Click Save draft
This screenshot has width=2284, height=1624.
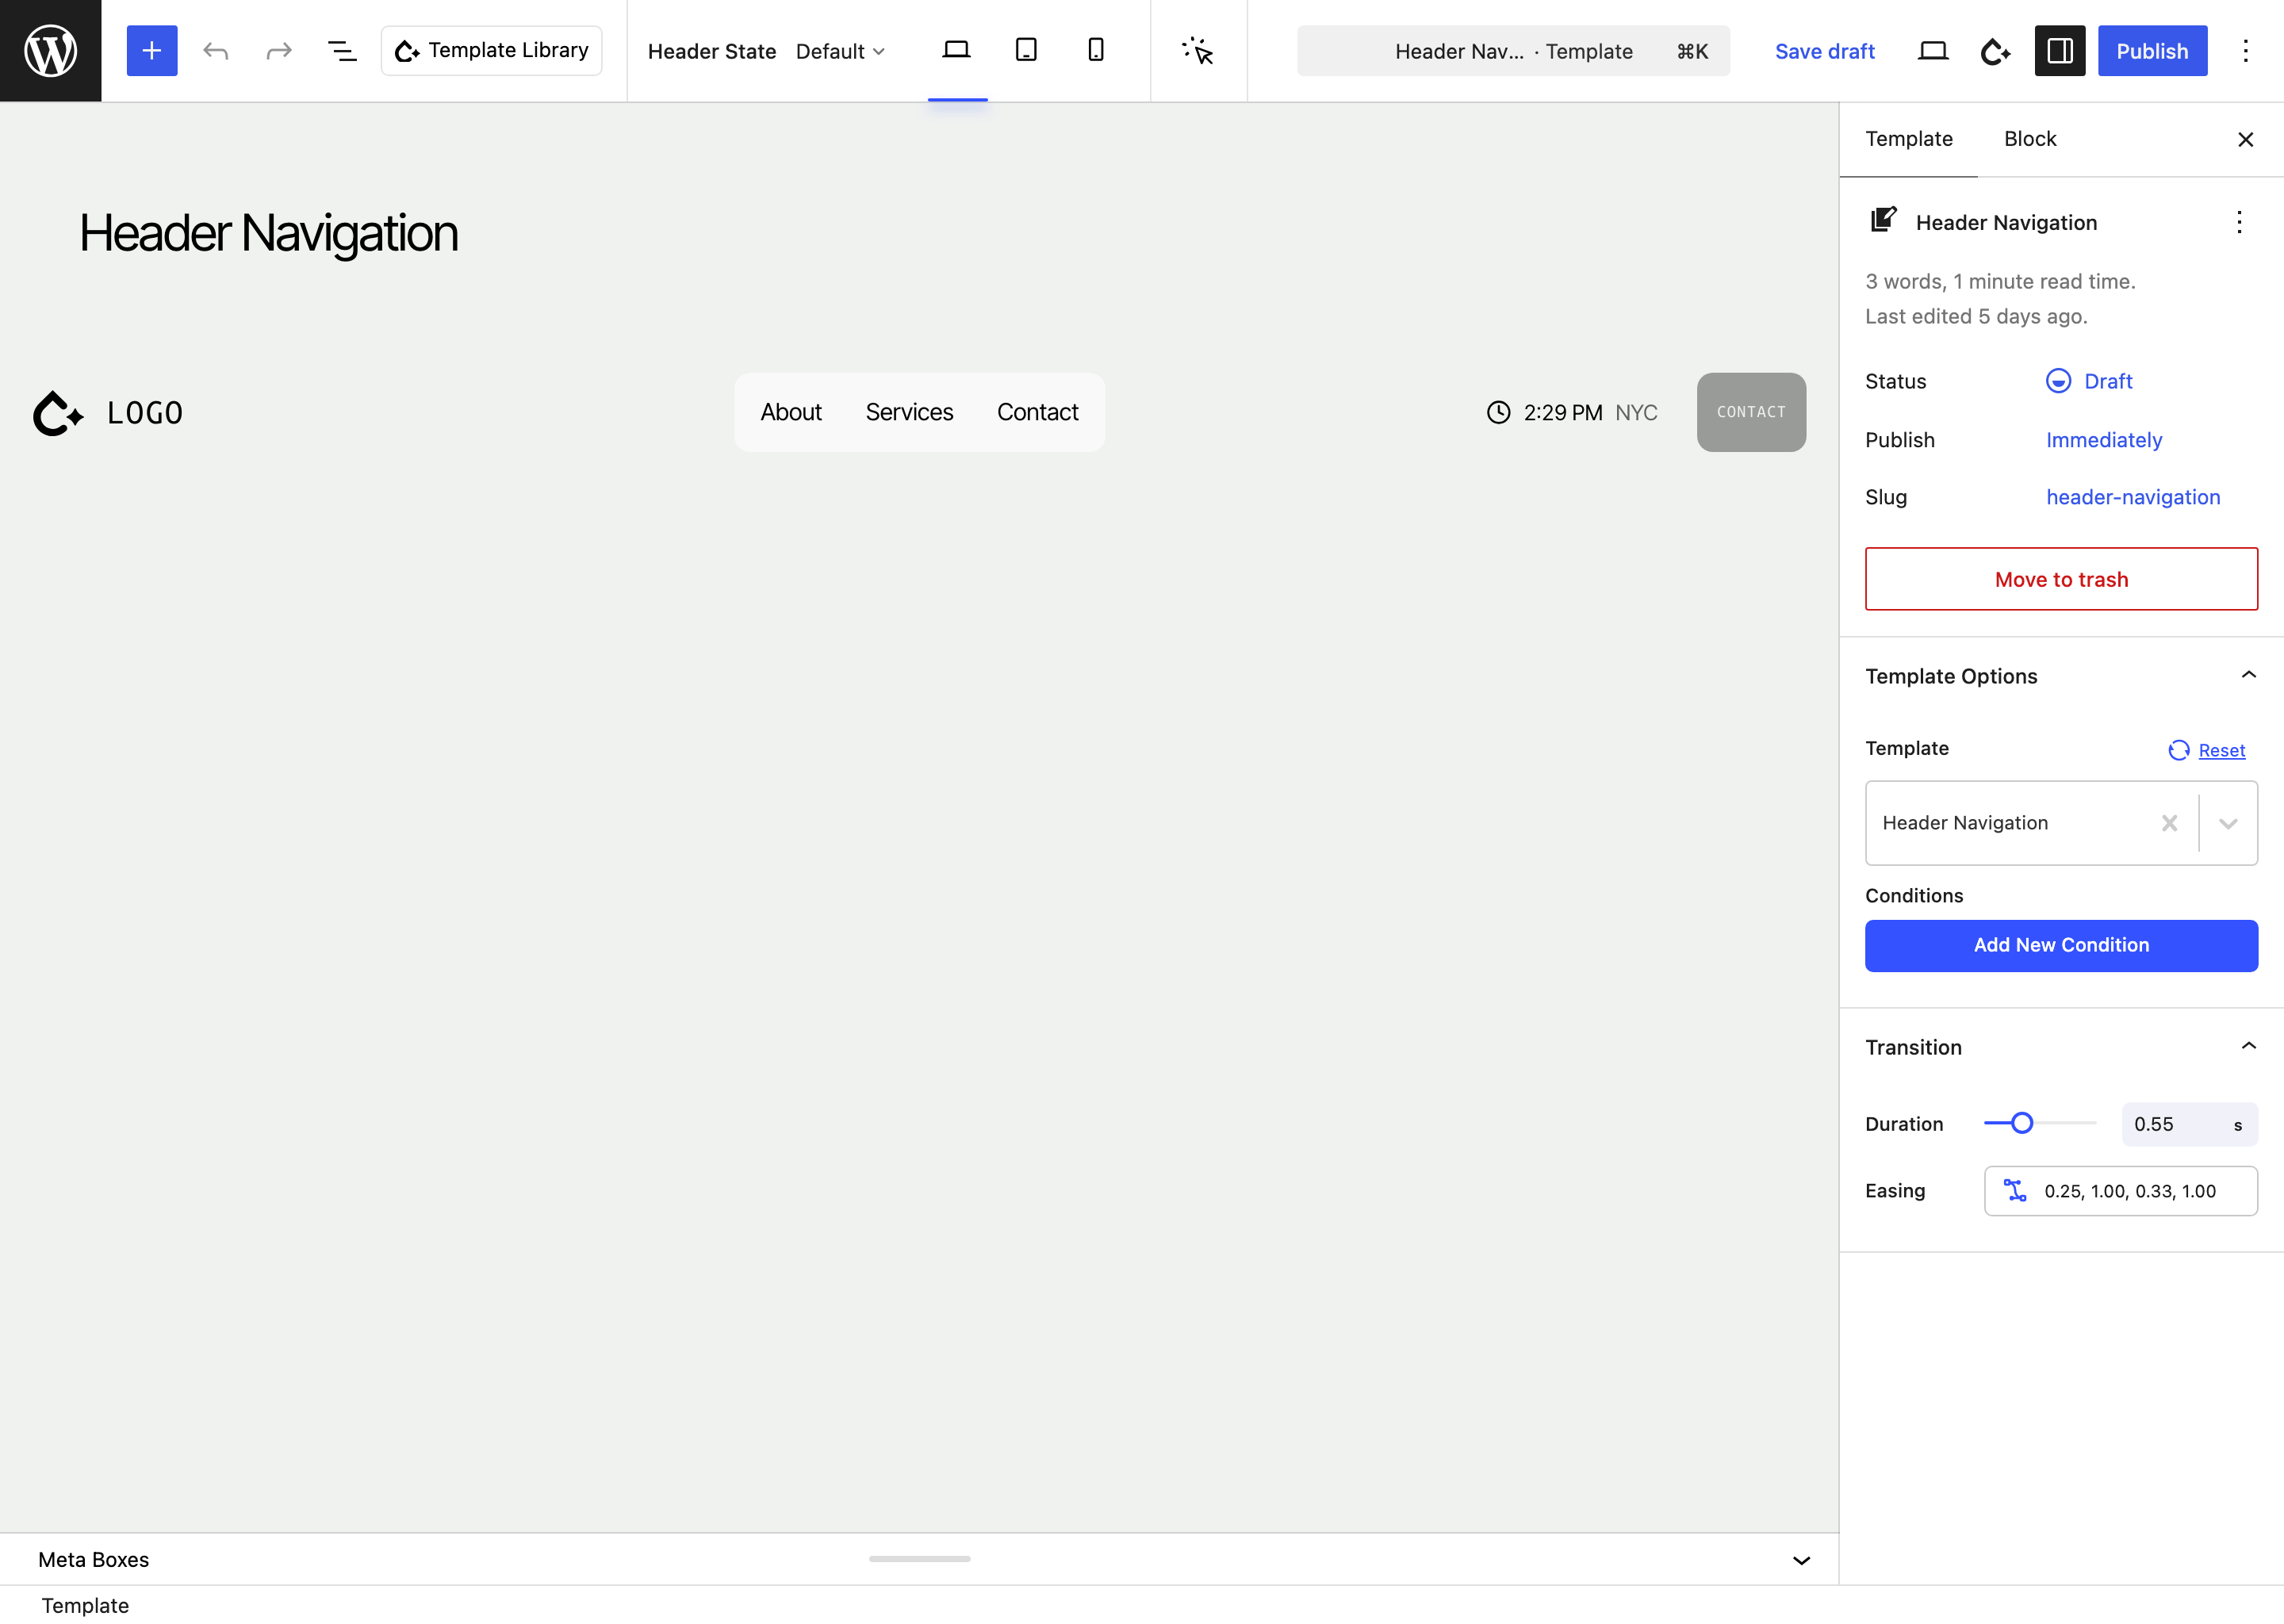(1824, 51)
